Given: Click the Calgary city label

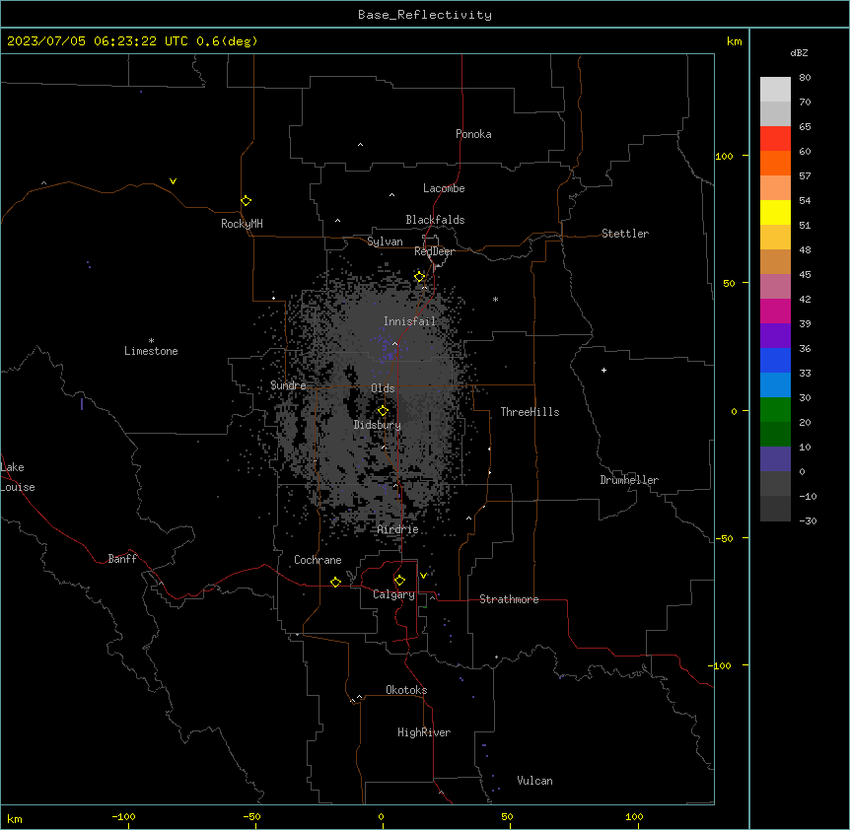Looking at the screenshot, I should click(x=393, y=594).
